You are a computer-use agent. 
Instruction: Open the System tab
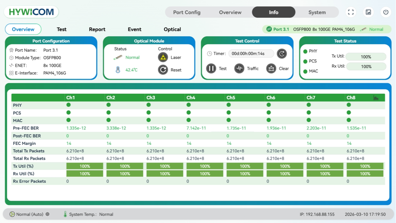pos(317,12)
